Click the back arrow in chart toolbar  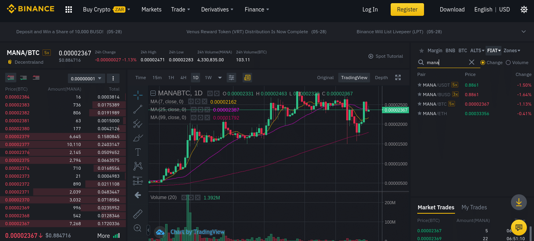tap(138, 195)
